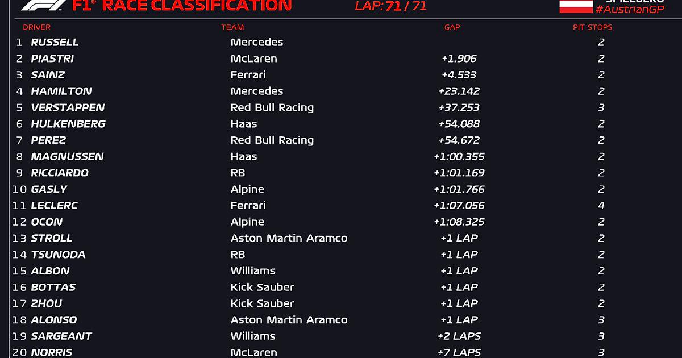Image resolution: width=682 pixels, height=358 pixels.
Task: Select LECLERC's pit stop count of 4
Action: [x=601, y=206]
